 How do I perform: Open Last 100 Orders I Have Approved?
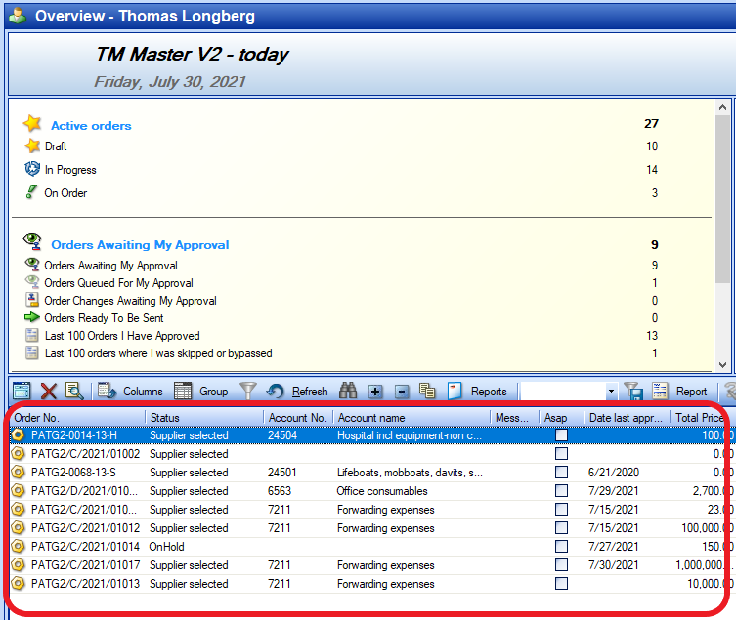tap(122, 336)
